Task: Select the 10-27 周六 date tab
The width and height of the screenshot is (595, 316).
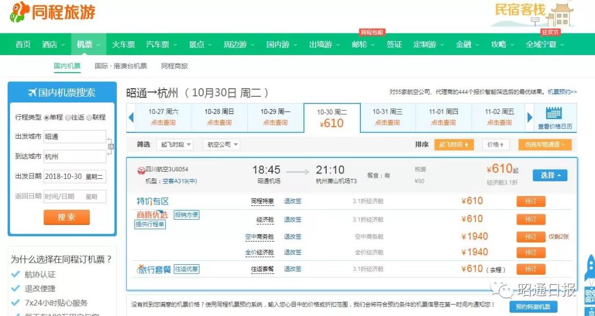Action: coord(164,117)
